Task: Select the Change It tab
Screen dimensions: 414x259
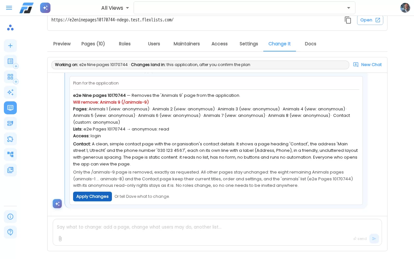Action: (x=279, y=44)
